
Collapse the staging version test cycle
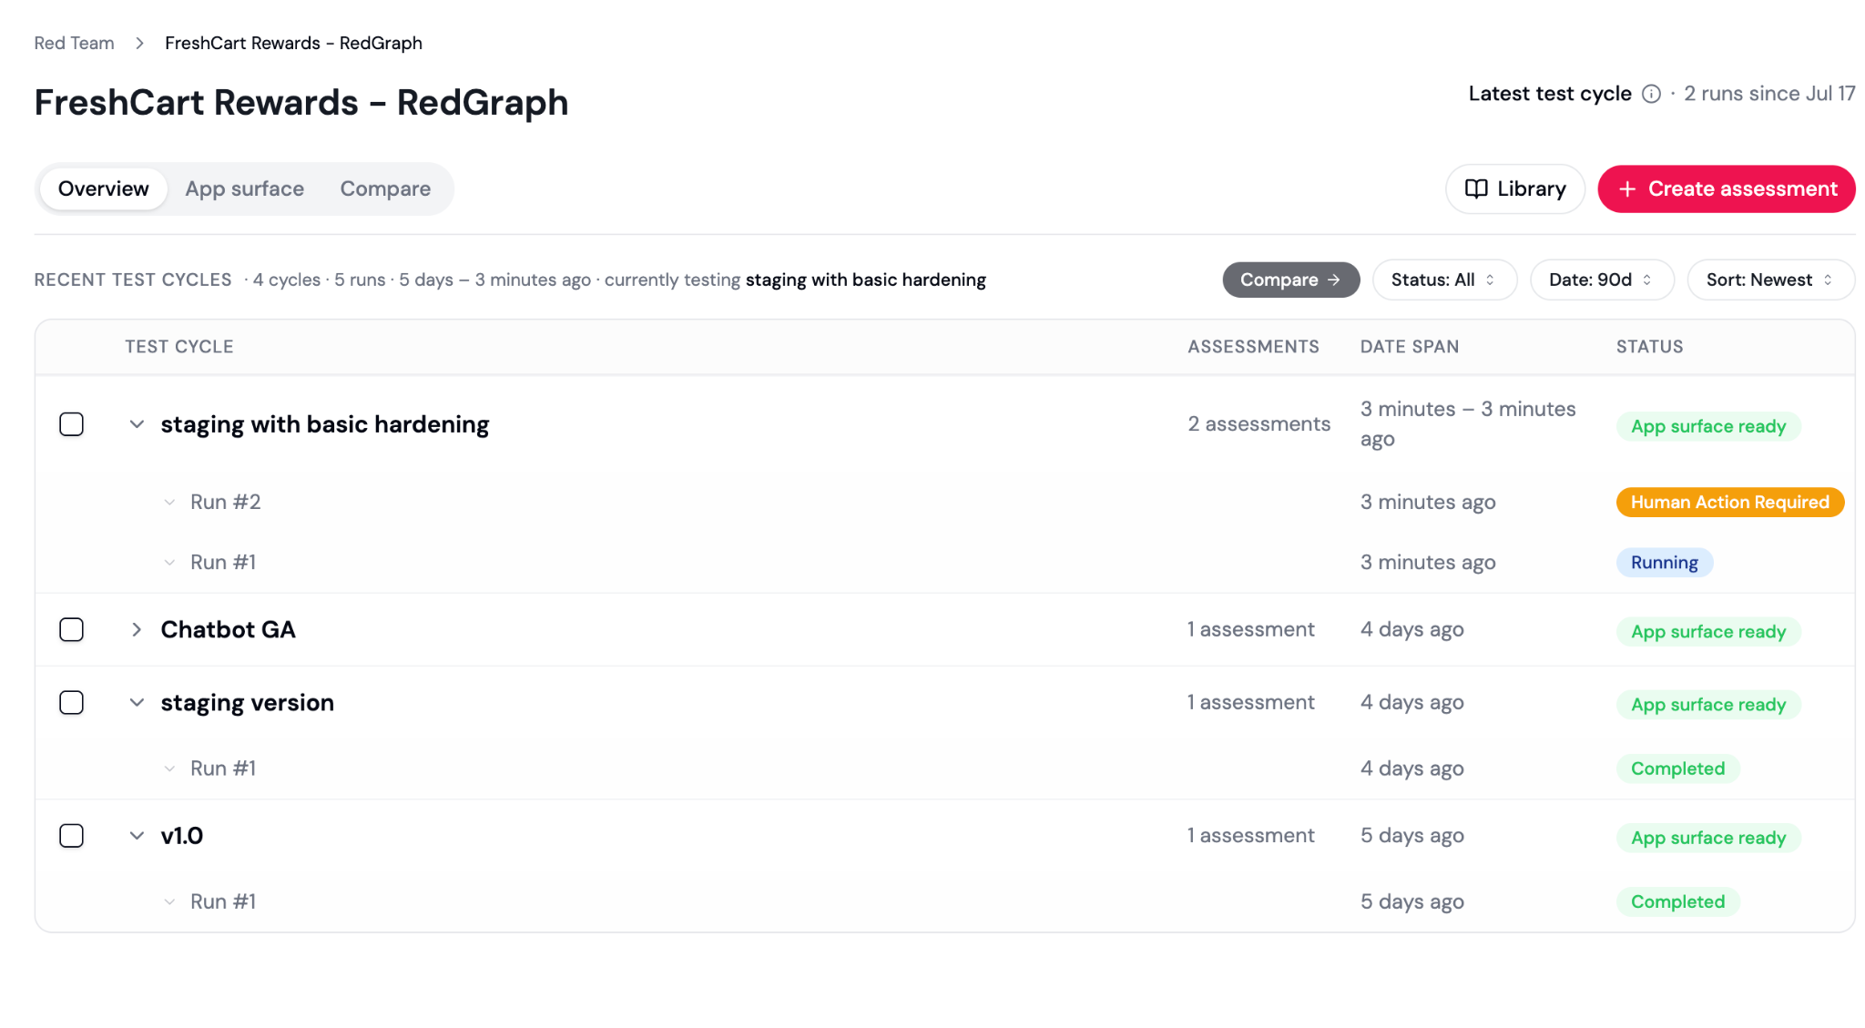pyautogui.click(x=137, y=703)
